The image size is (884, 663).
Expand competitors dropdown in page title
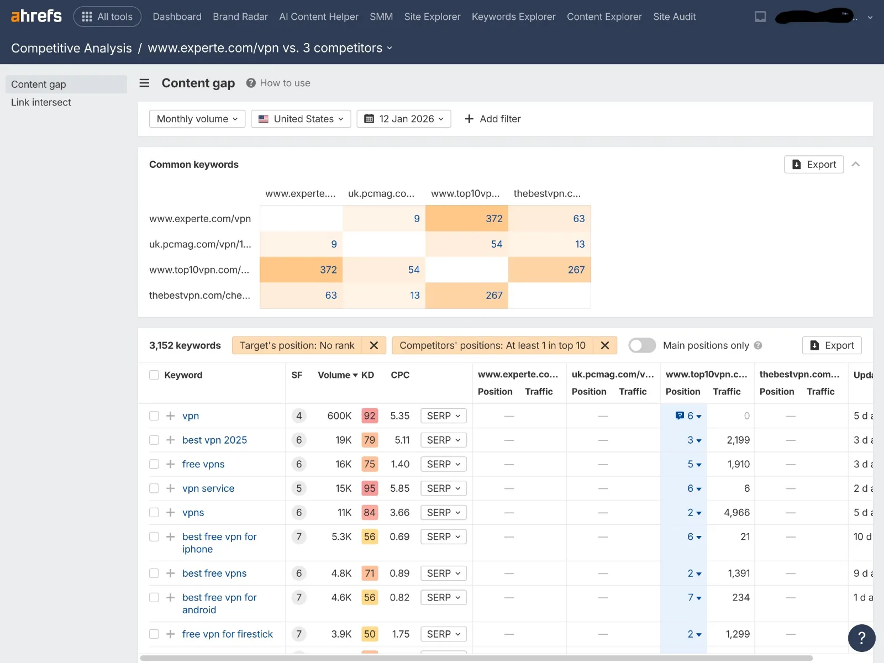[390, 48]
